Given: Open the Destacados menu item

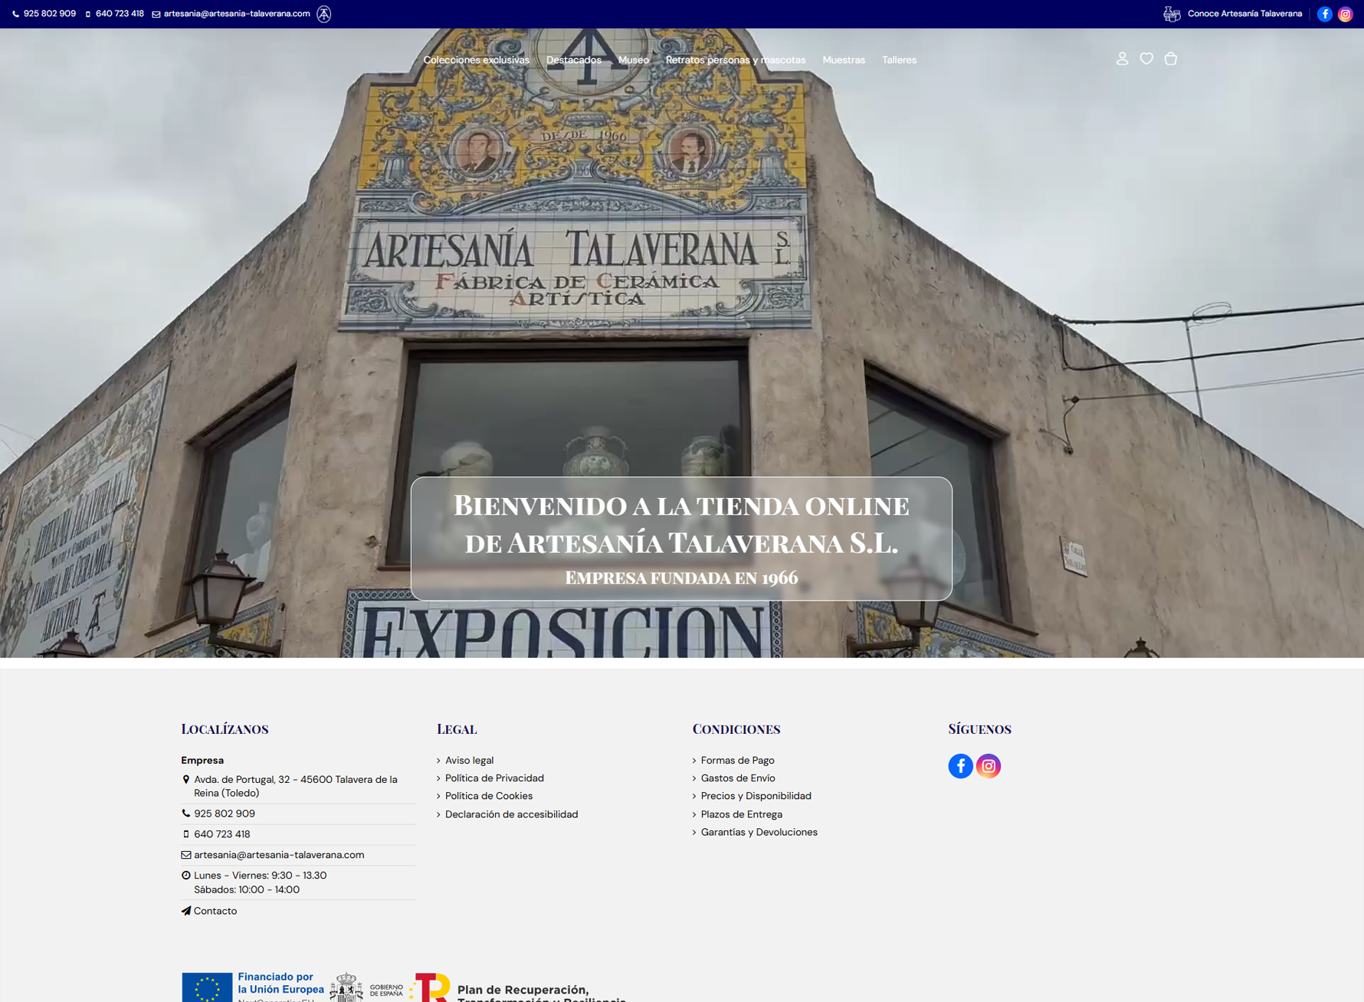Looking at the screenshot, I should (574, 60).
